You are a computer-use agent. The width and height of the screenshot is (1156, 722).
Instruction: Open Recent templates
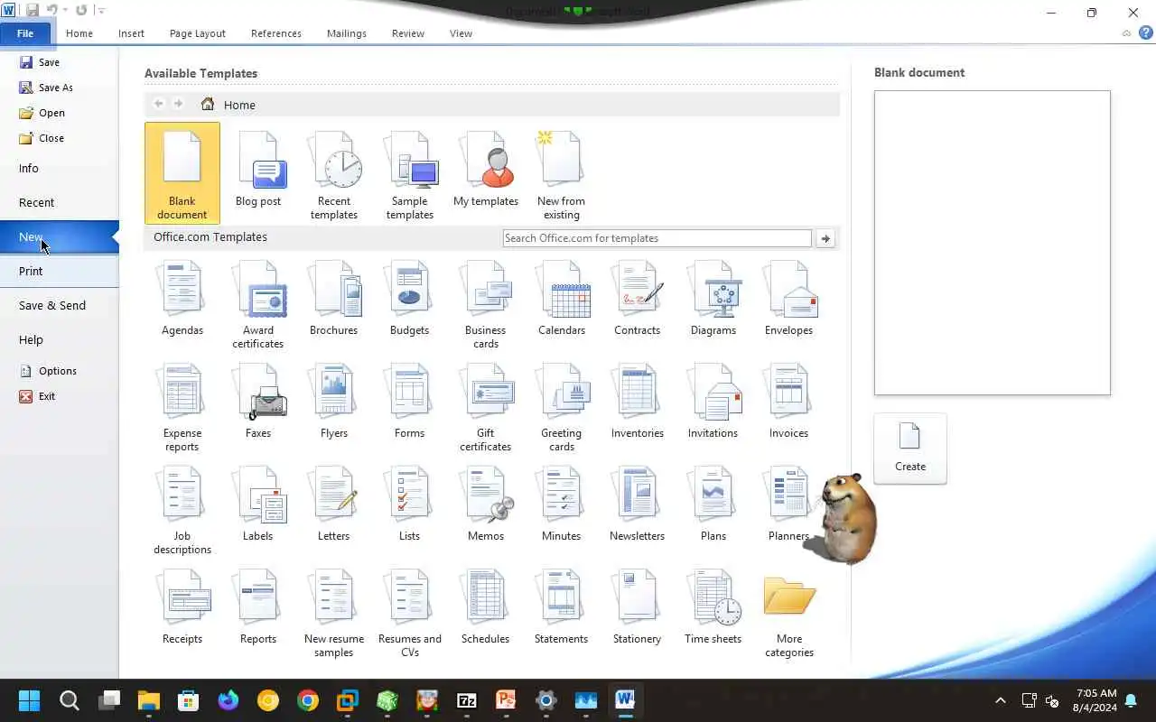tap(334, 176)
